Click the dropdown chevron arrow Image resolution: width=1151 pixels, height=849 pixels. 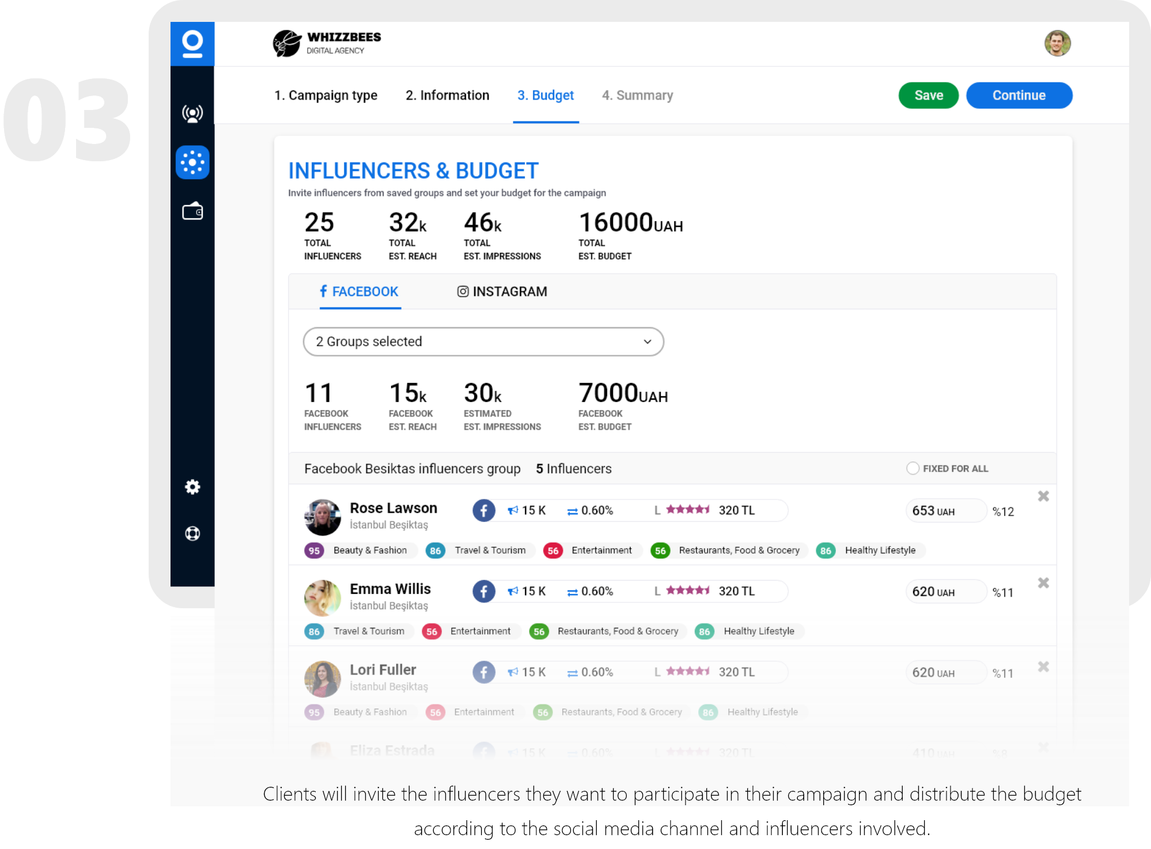pyautogui.click(x=648, y=342)
